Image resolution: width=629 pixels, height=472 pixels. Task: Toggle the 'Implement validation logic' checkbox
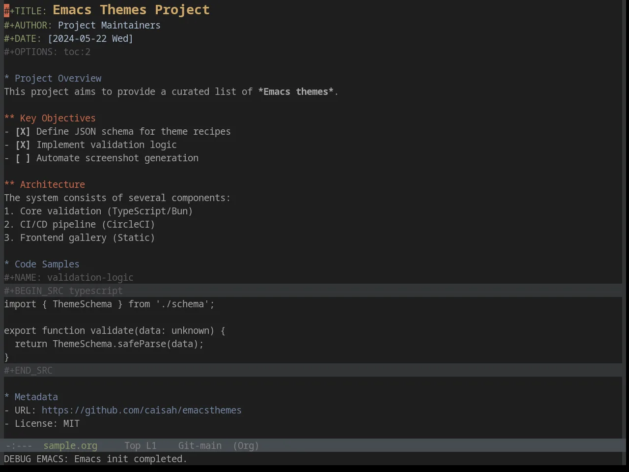23,145
